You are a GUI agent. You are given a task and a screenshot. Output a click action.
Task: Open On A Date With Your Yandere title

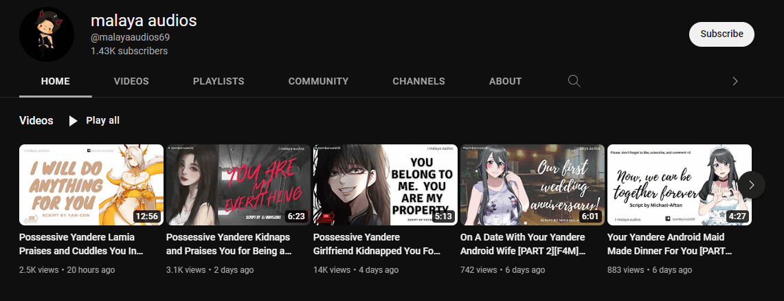(523, 244)
